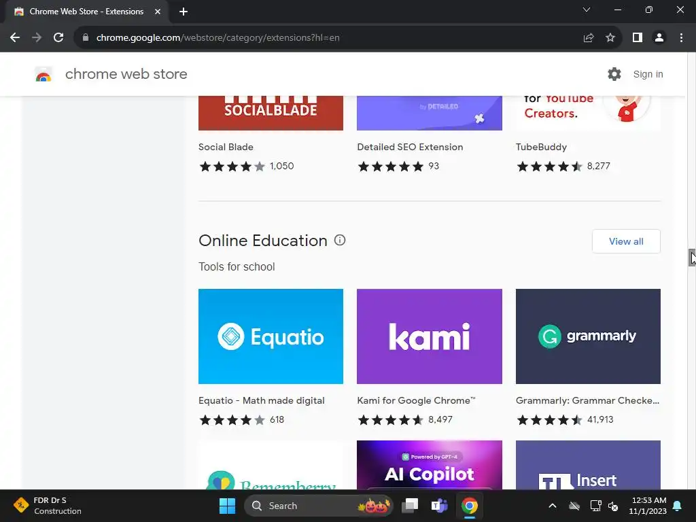Click Equatio's 618 rating count
The height and width of the screenshot is (522, 696).
[277, 419]
